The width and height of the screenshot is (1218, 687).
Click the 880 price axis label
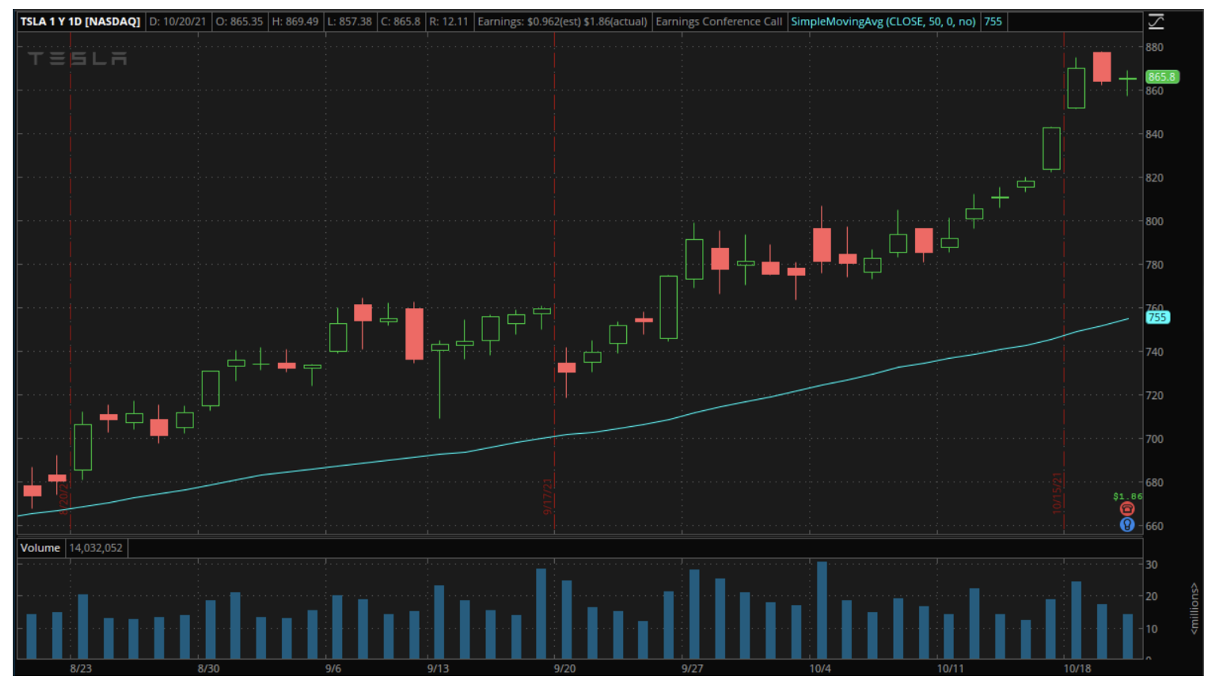1154,47
